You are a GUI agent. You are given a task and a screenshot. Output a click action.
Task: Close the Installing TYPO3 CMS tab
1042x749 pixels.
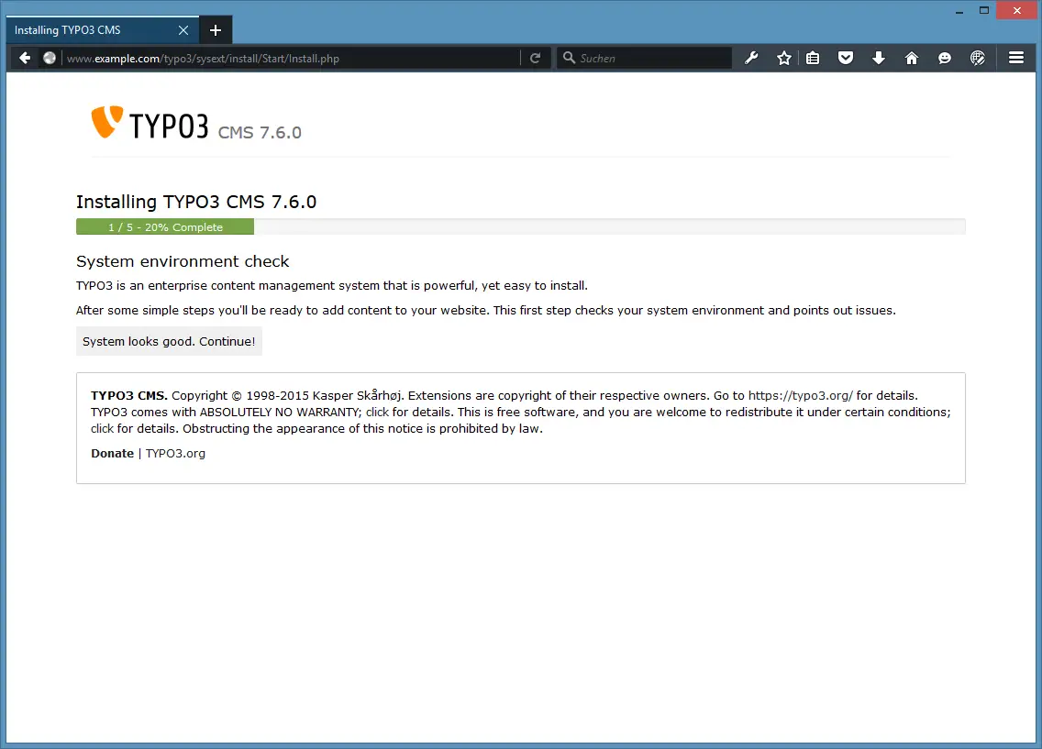pyautogui.click(x=183, y=30)
